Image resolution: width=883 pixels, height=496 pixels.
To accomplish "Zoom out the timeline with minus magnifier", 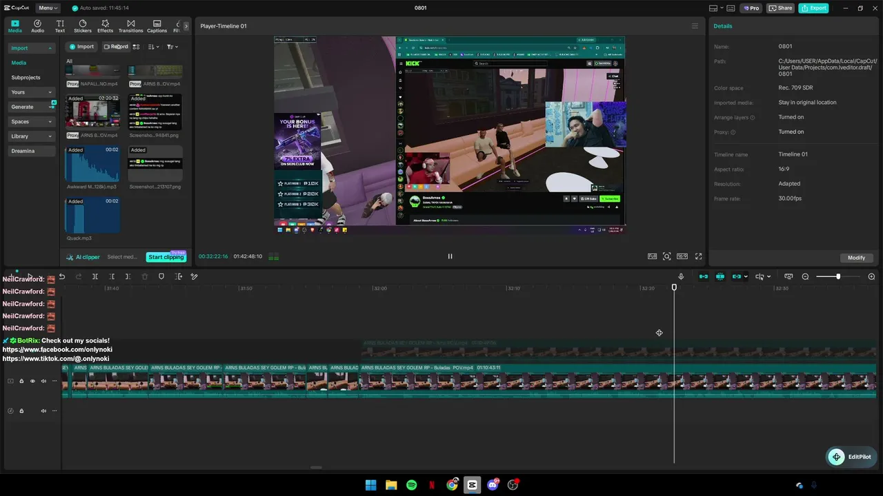I will (x=805, y=277).
